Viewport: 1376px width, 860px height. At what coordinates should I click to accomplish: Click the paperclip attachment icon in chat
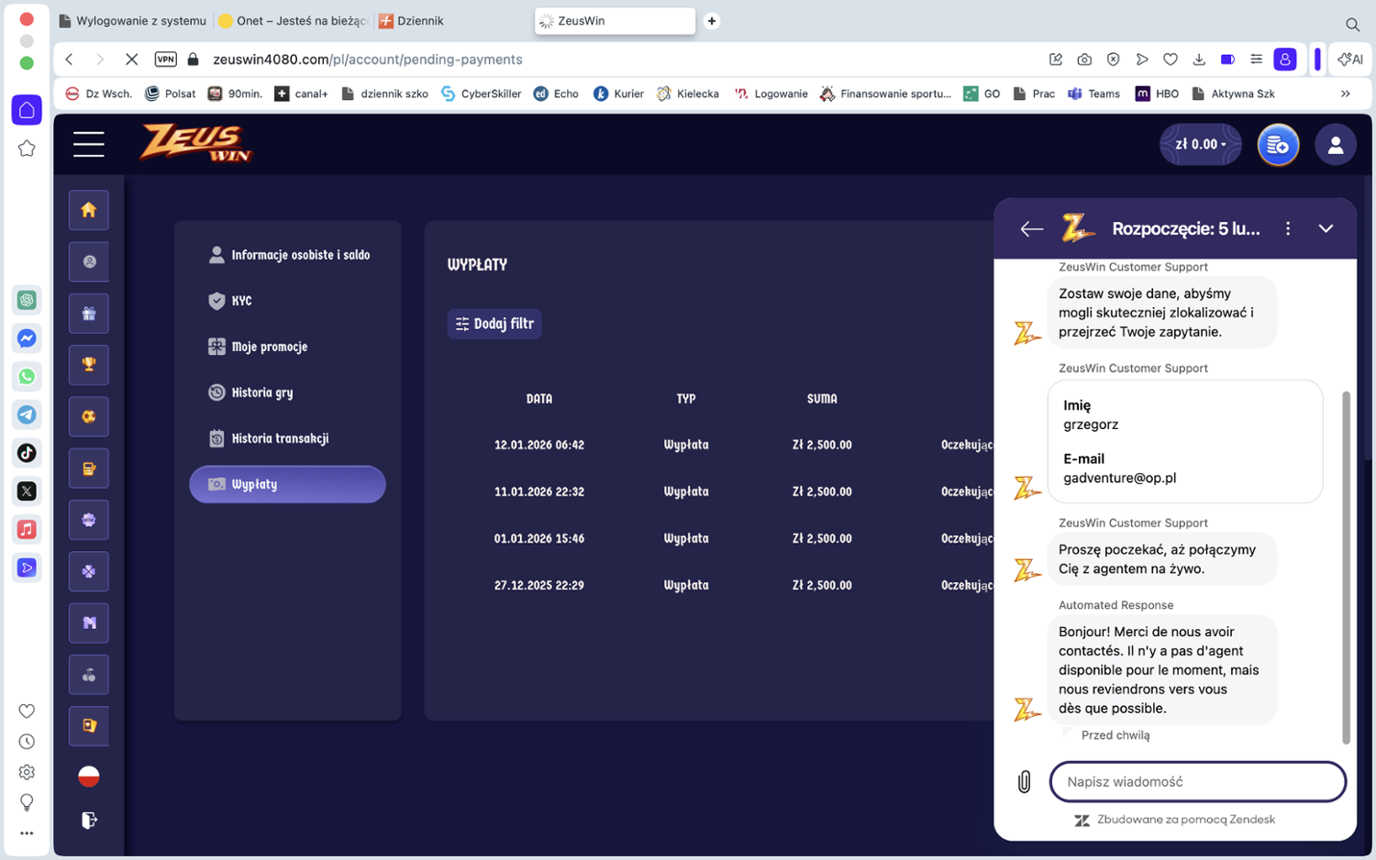click(x=1025, y=782)
